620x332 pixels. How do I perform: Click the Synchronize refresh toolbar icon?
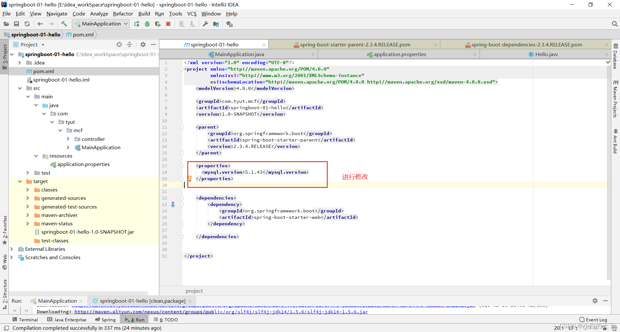(27, 24)
